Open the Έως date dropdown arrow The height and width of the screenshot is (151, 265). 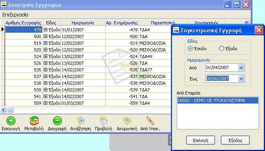click(241, 78)
